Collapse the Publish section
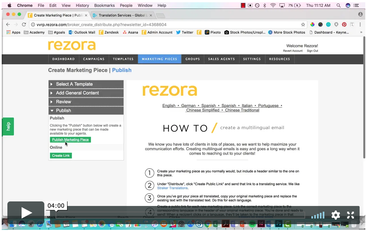The height and width of the screenshot is (231, 367). 86,111
